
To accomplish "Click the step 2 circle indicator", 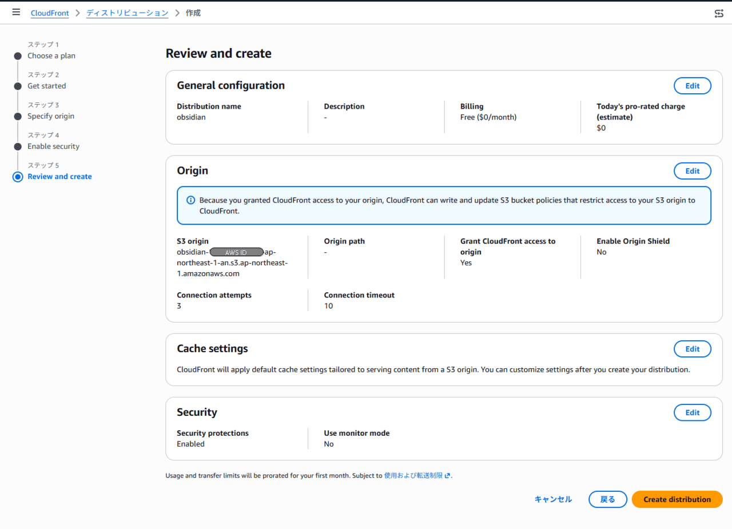I will click(18, 86).
